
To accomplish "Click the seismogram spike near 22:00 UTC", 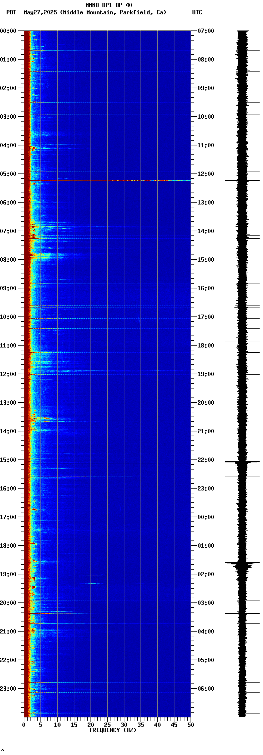I will [x=242, y=461].
